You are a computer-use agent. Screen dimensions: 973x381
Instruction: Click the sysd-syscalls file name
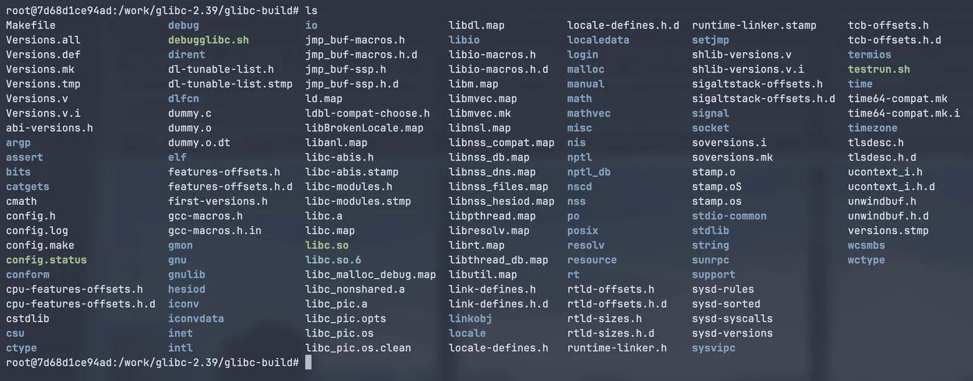pos(732,319)
